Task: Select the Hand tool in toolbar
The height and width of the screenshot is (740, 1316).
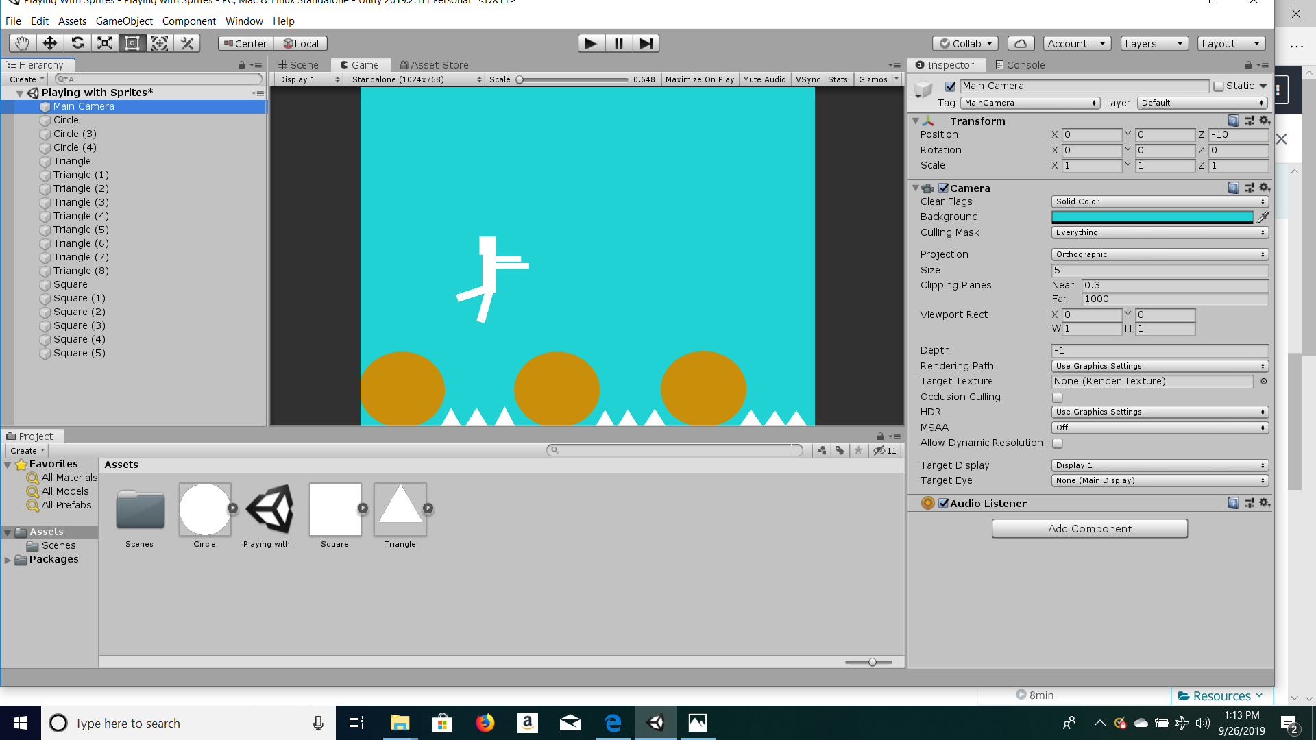Action: pos(23,43)
